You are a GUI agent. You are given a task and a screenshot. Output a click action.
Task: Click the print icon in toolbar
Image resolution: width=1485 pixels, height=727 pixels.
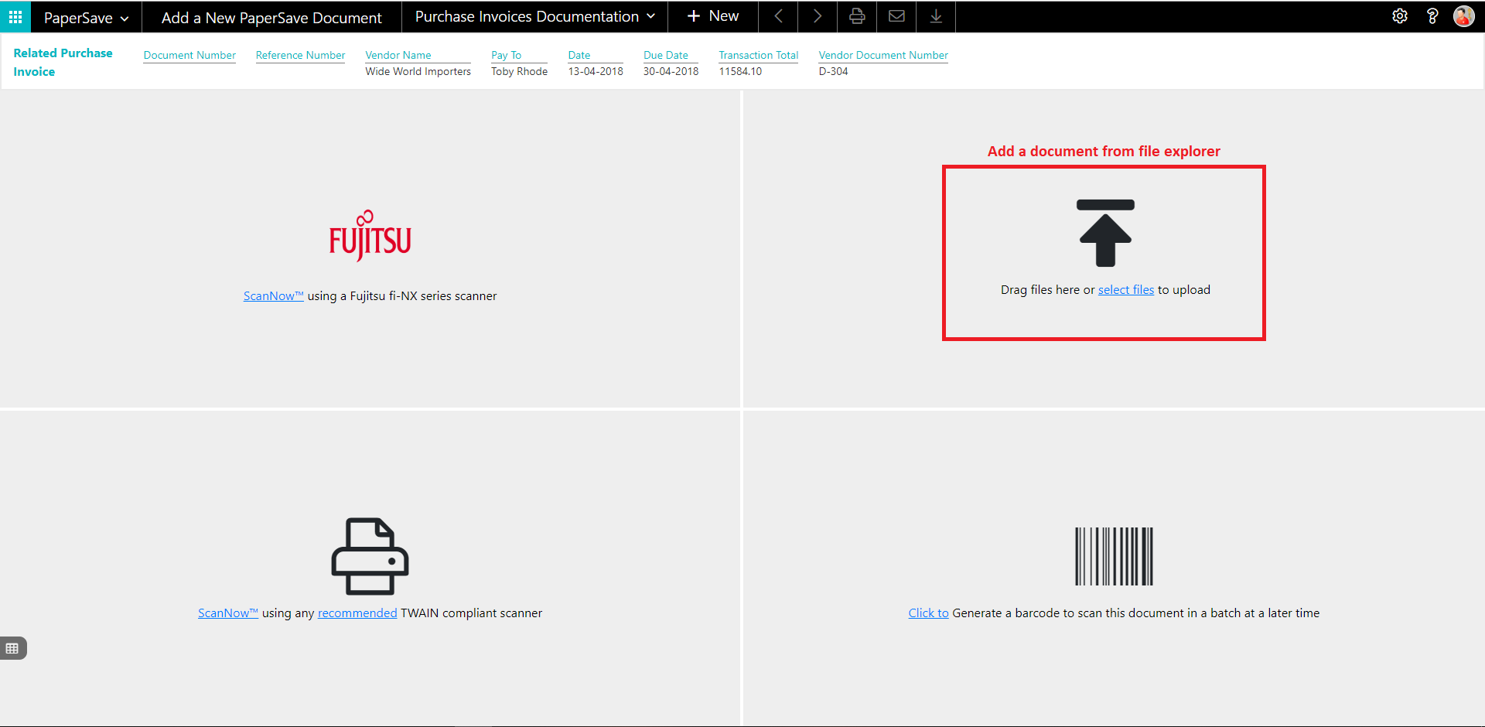[857, 16]
